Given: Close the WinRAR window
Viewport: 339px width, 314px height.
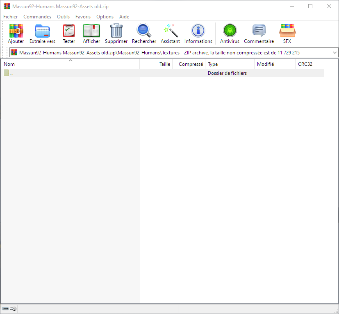Looking at the screenshot, I should click(329, 6).
